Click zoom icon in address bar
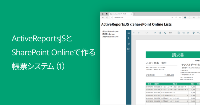 pos(172,17)
